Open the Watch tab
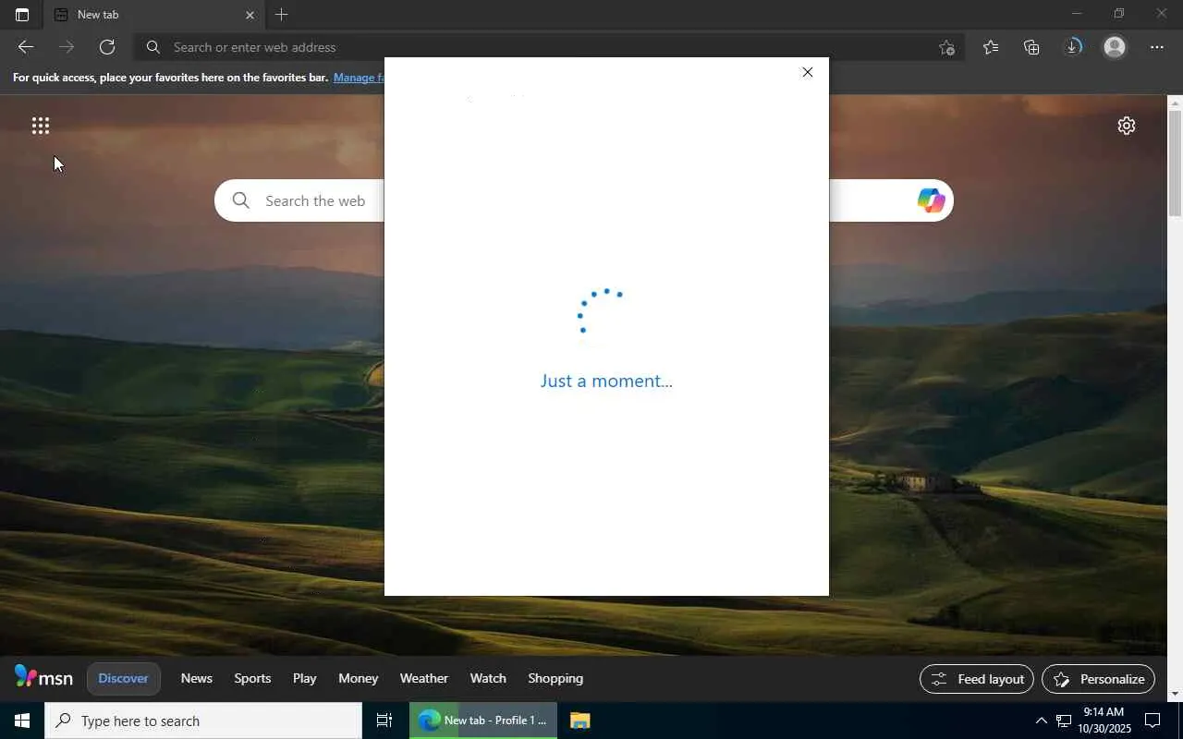Screen dimensions: 1183x739 (488, 678)
